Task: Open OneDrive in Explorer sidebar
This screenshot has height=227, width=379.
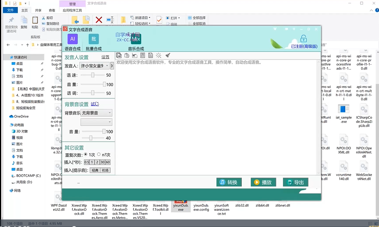Action: (x=19, y=116)
